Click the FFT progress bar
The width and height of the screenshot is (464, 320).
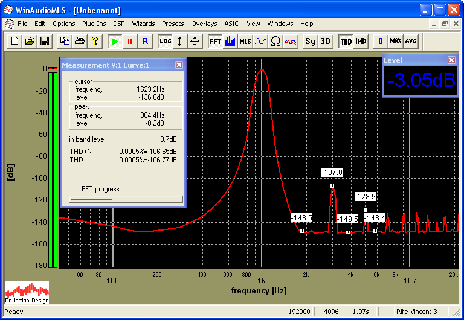pyautogui.click(x=126, y=199)
